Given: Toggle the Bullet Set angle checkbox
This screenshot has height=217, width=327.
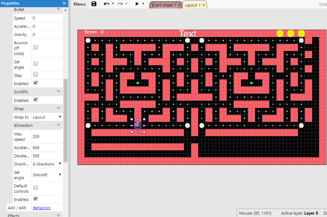Looking at the screenshot, I should coord(36,64).
